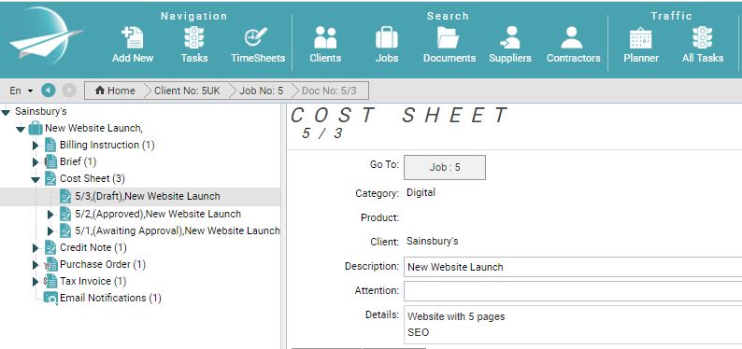Search Jobs via briefcase icon
The height and width of the screenshot is (349, 742).
point(387,37)
